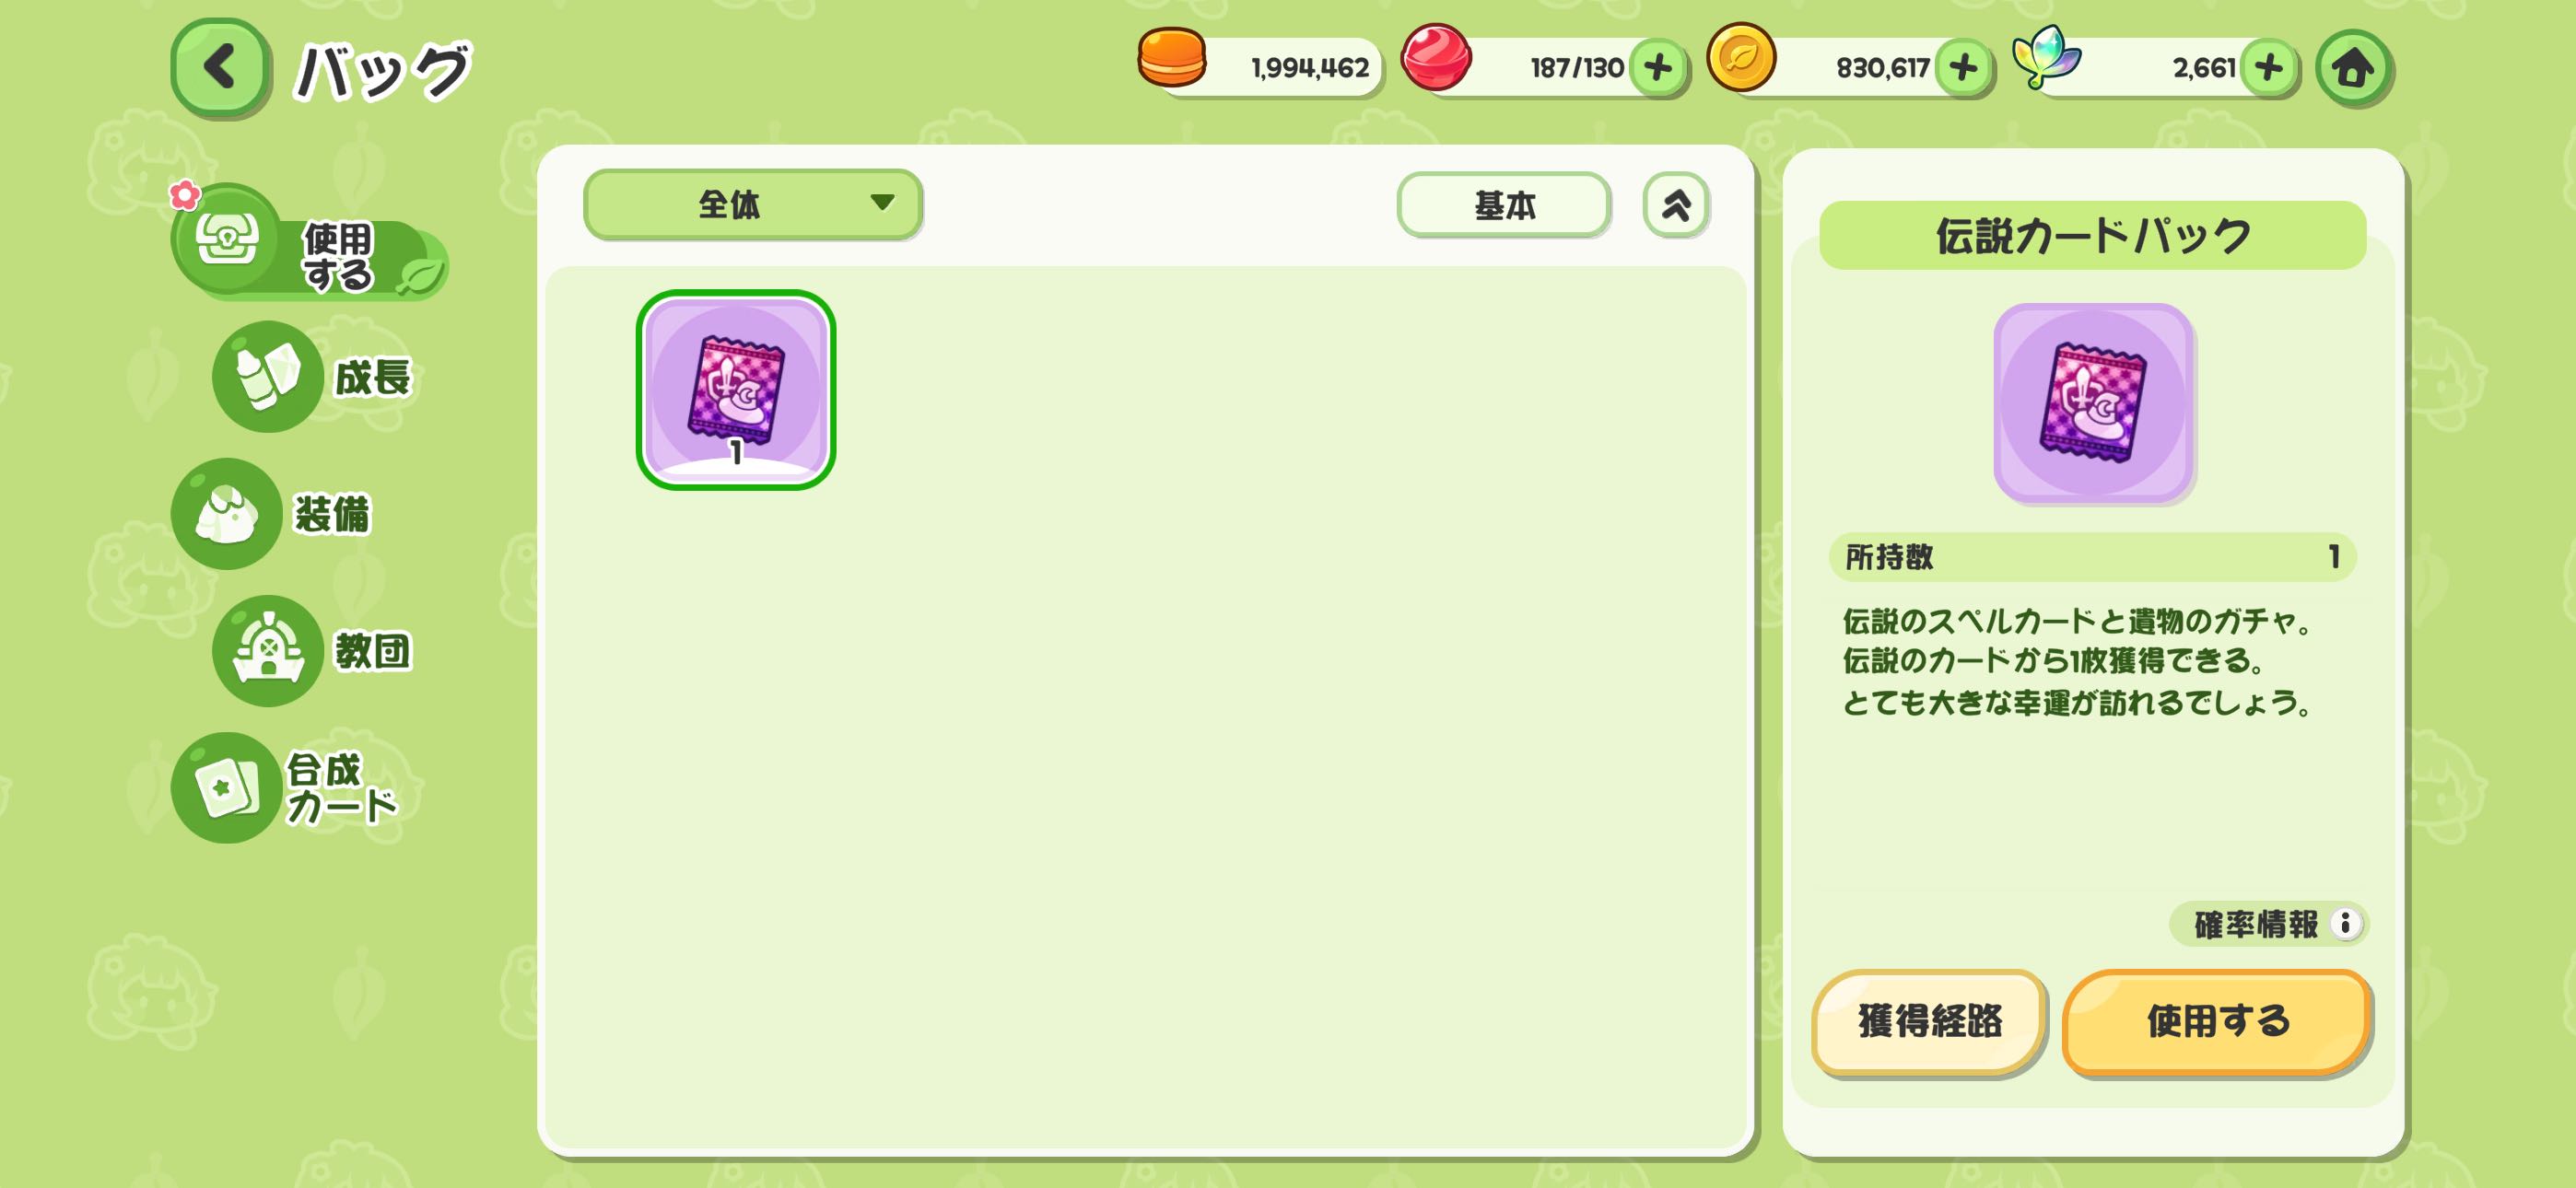Click the gold coin currency icon
This screenshot has height=1188, width=2576.
(1741, 58)
